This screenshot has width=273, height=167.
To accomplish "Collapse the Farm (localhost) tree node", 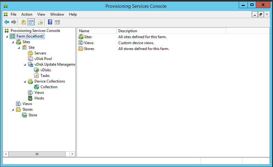I will 7,36.
